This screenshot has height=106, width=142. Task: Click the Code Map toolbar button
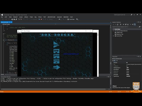tap(71, 19)
